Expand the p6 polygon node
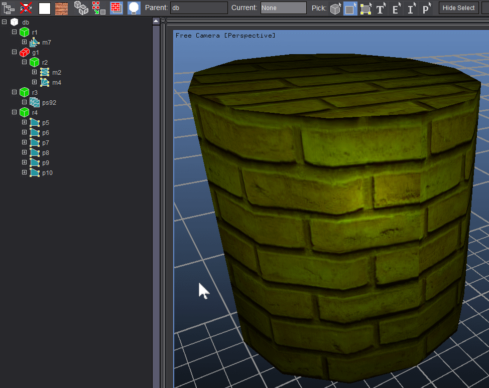 [x=24, y=132]
